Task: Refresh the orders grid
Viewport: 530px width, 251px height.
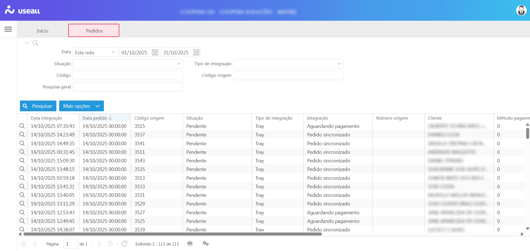Action: point(124,244)
